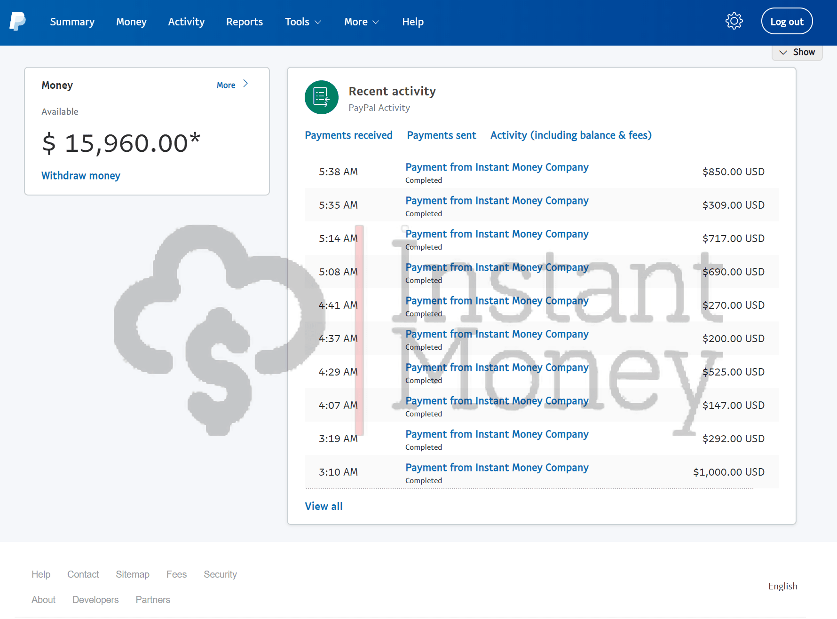Click the $200.00 USD amount
Screen dimensions: 837x619
733,338
